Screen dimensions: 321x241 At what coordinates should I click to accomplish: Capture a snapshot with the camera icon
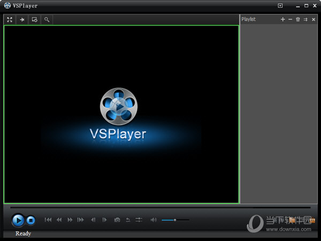[x=117, y=220]
